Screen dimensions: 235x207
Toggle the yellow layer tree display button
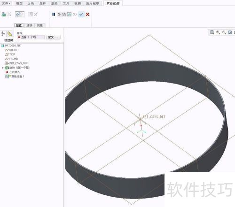(10, 34)
